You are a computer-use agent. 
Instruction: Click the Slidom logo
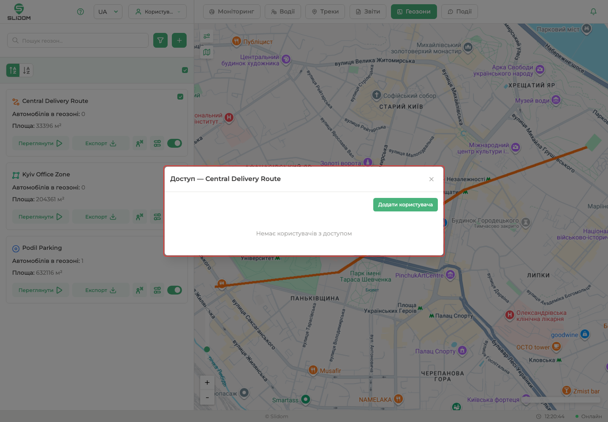pos(19,12)
